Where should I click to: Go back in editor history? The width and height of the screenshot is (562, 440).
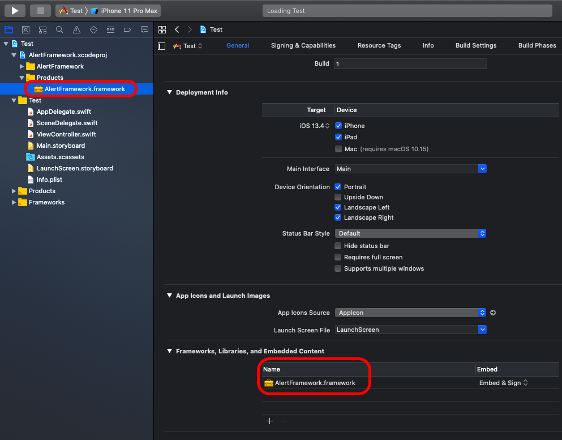click(177, 29)
